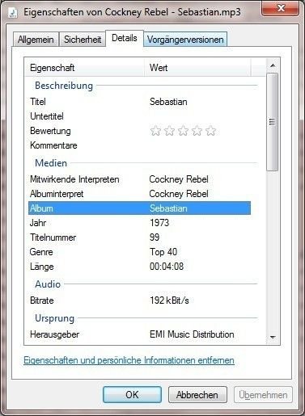Click the Eigenschaft column header
305x416 pixels.
[x=84, y=68]
